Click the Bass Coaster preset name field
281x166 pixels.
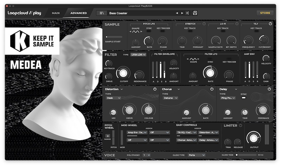(140, 13)
